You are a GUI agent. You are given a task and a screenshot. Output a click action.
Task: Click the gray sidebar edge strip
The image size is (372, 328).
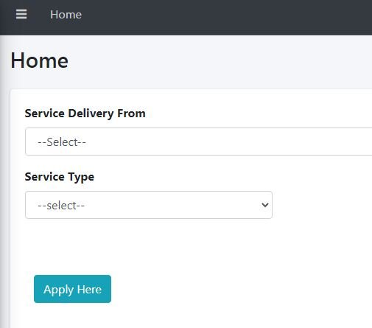4,182
